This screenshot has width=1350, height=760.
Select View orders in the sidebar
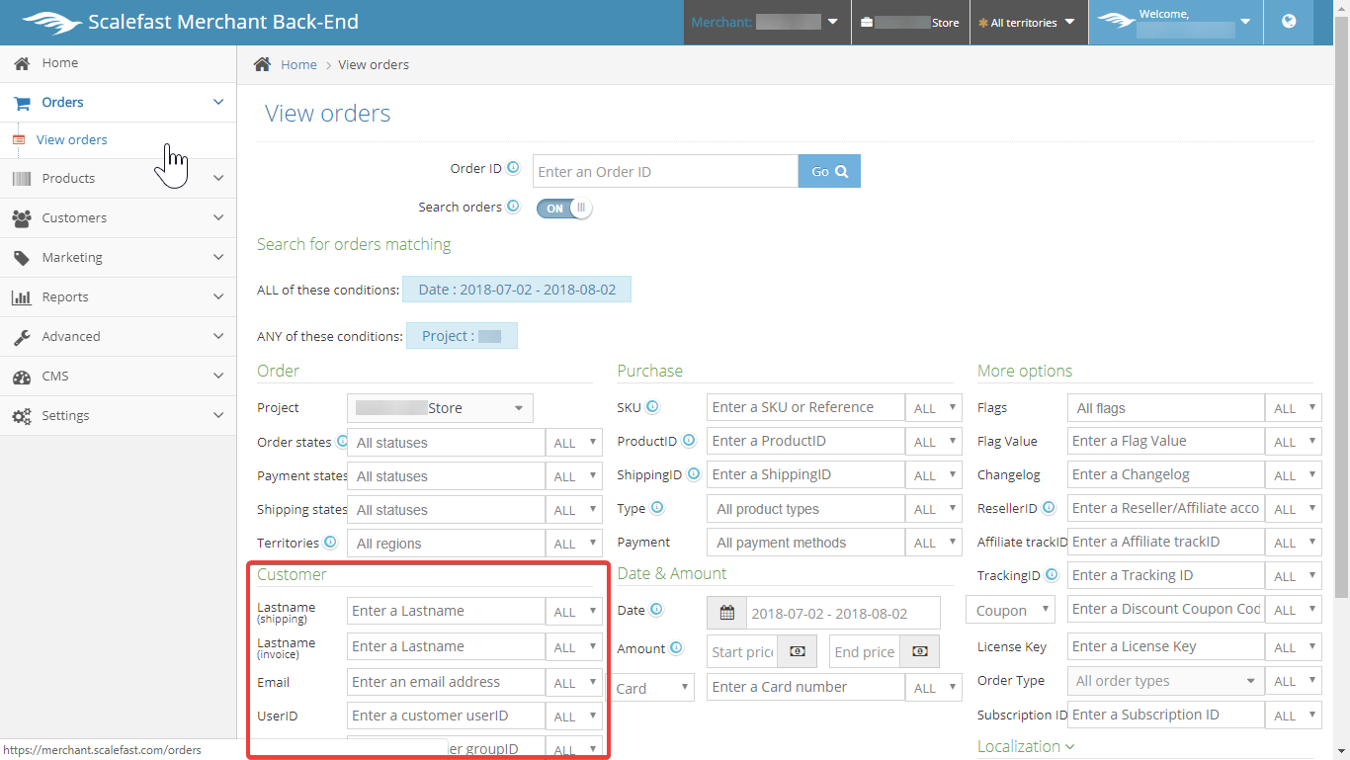point(72,140)
